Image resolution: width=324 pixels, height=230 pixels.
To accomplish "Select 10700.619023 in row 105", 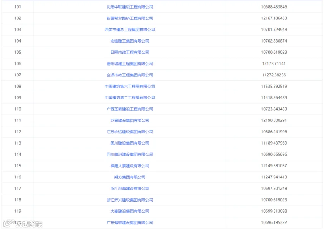I will click(274, 52).
